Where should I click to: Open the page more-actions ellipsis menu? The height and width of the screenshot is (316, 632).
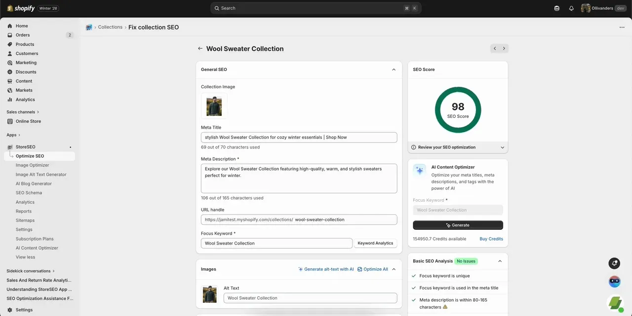click(x=622, y=28)
